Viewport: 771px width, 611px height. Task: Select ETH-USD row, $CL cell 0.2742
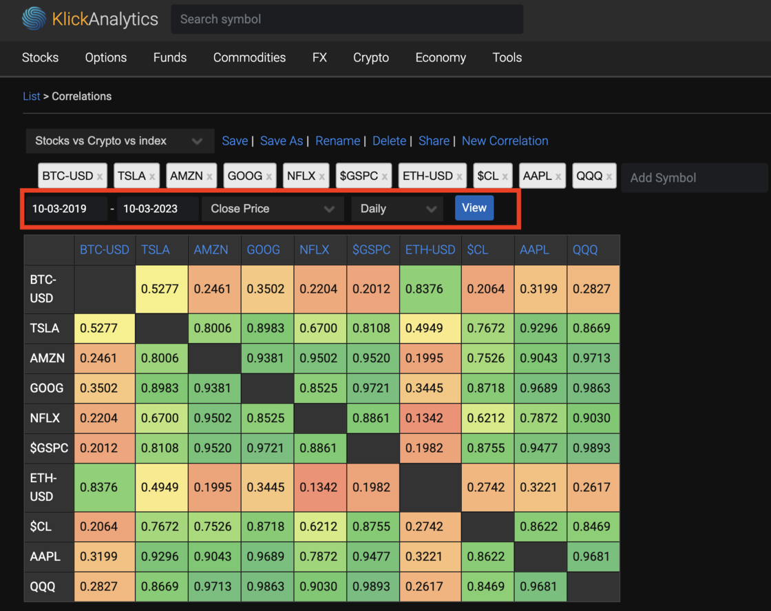point(488,488)
